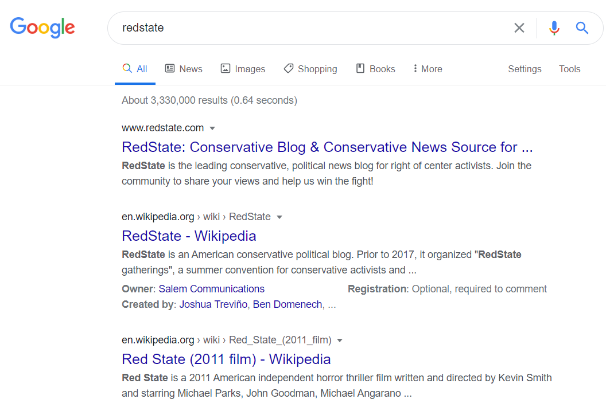The width and height of the screenshot is (606, 399).
Task: Open search Settings
Action: tap(525, 69)
